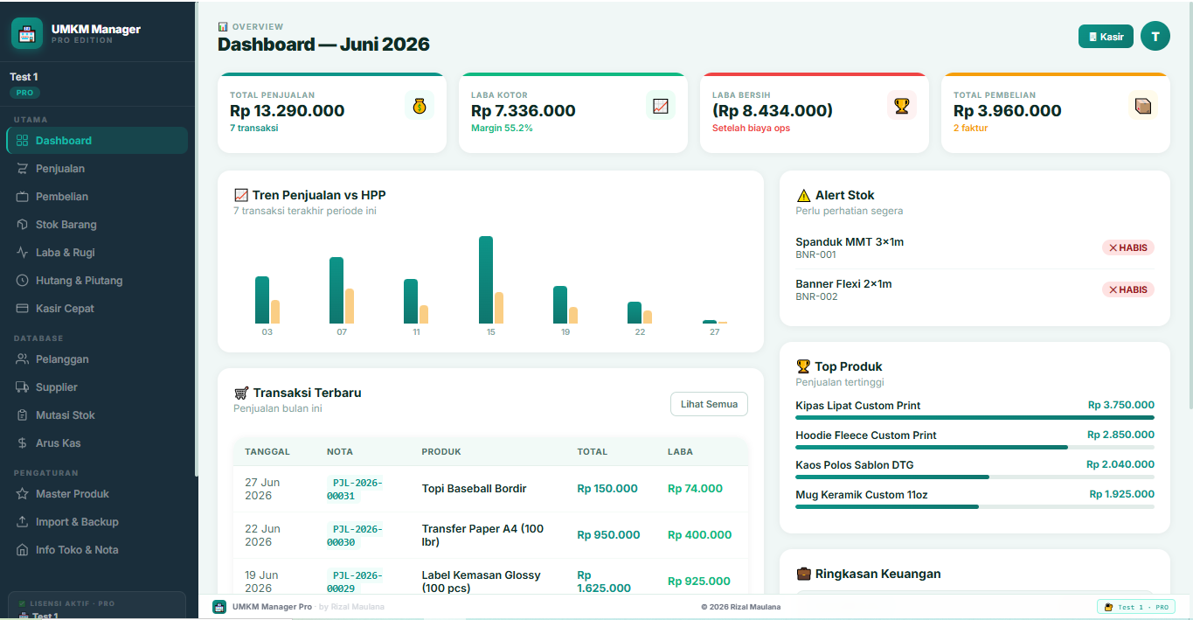Click the Master Produk star icon
Image resolution: width=1193 pixels, height=620 pixels.
point(23,494)
